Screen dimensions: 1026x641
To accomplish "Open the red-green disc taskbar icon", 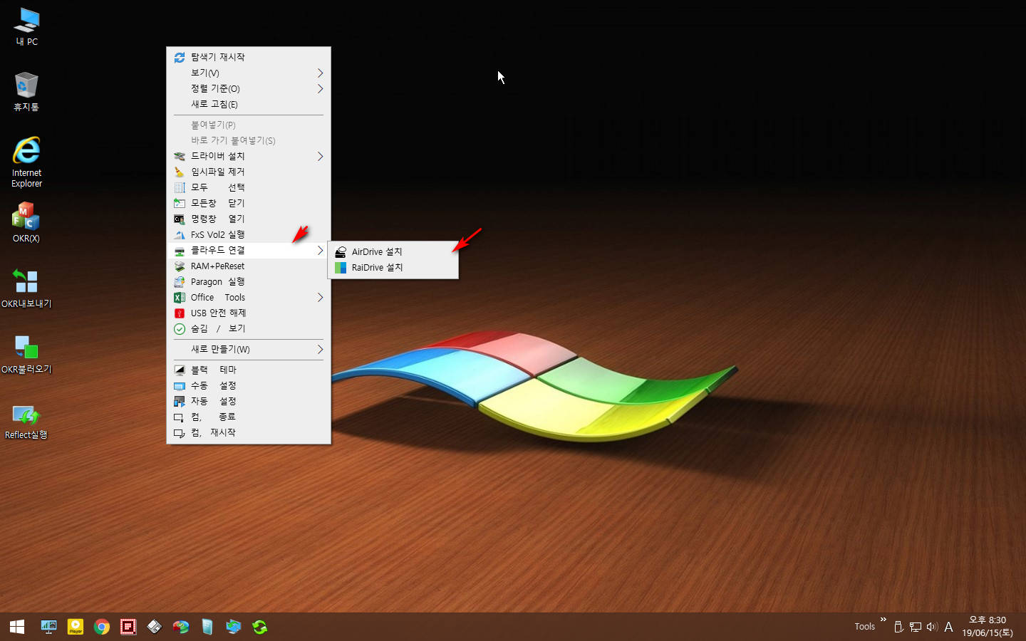I will pyautogui.click(x=181, y=627).
